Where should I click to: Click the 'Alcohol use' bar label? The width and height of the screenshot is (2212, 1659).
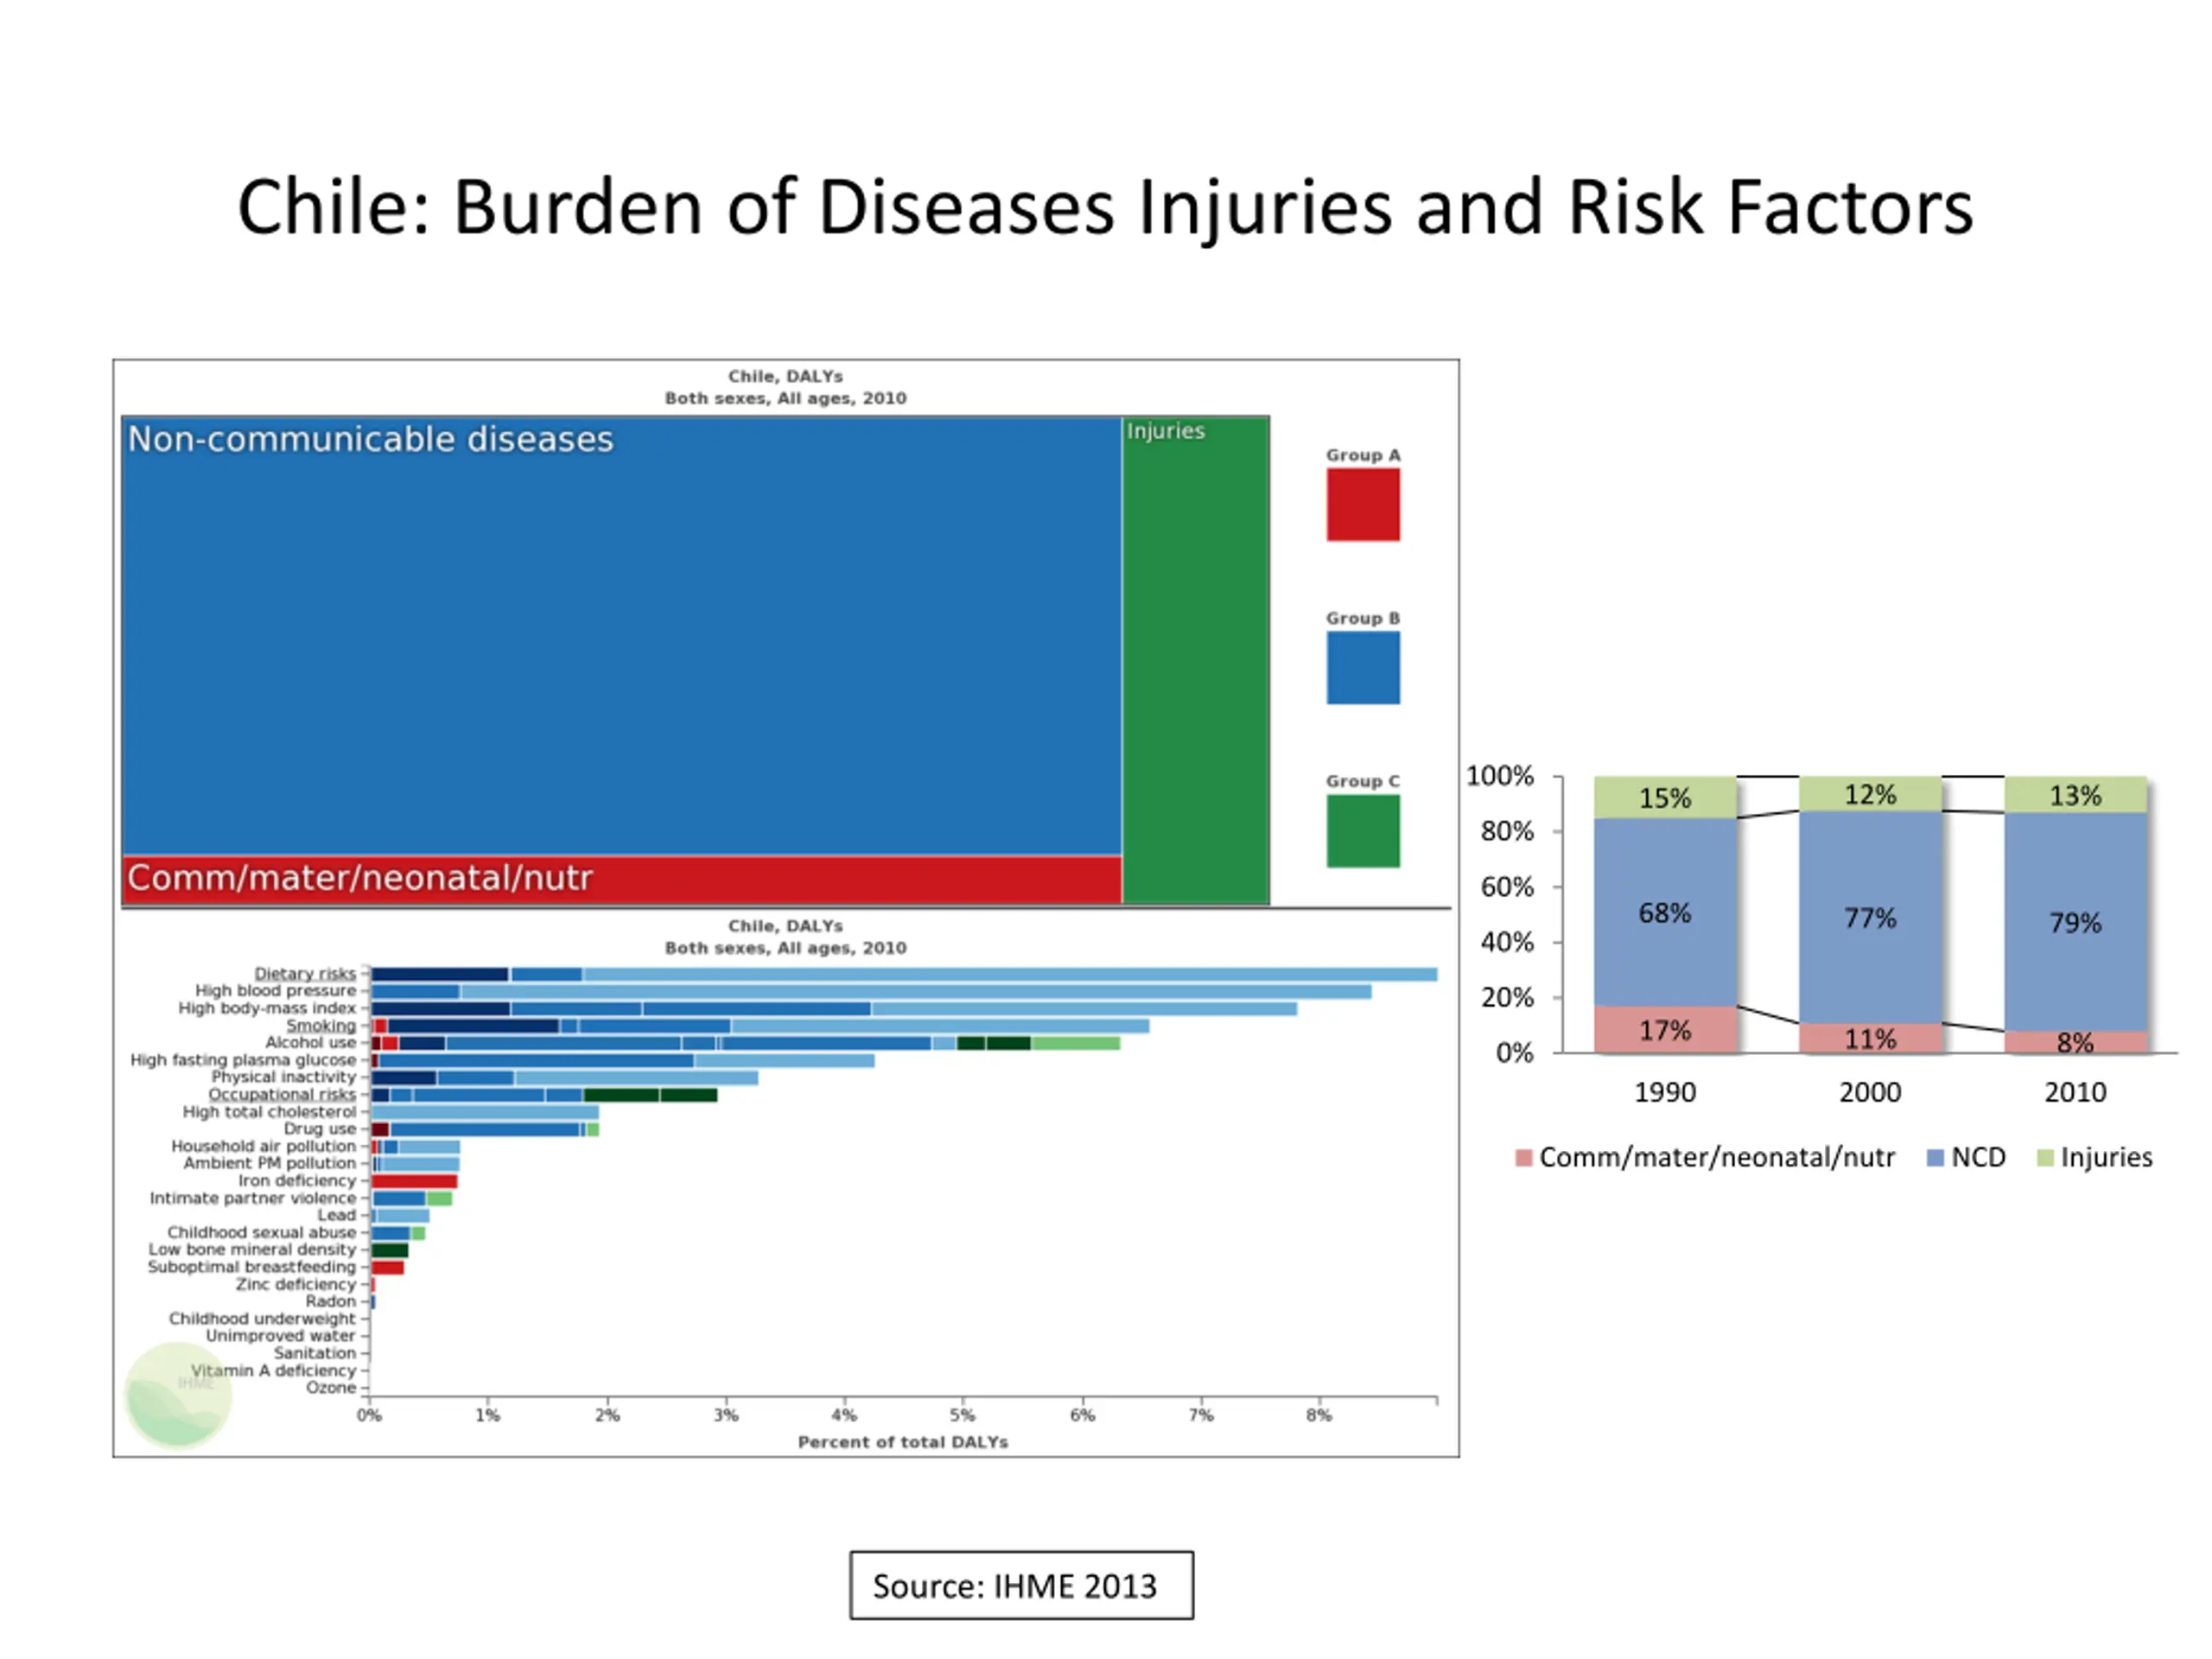310,1042
